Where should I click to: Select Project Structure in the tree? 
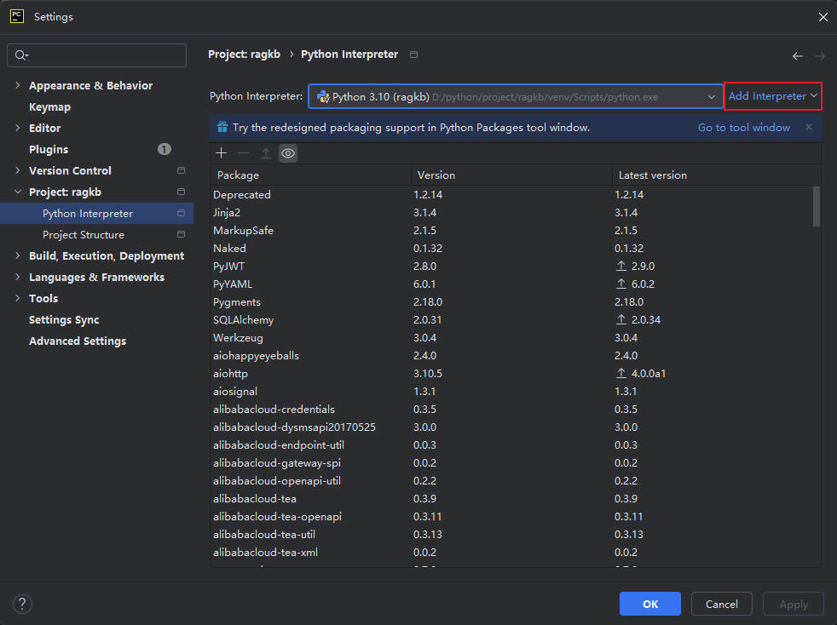[84, 235]
